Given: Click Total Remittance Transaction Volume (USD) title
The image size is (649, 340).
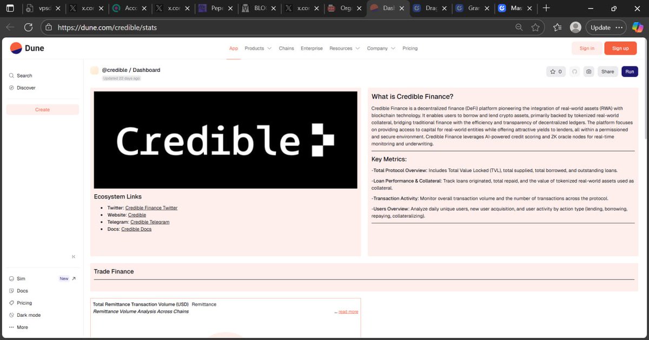Looking at the screenshot, I should coord(141,304).
